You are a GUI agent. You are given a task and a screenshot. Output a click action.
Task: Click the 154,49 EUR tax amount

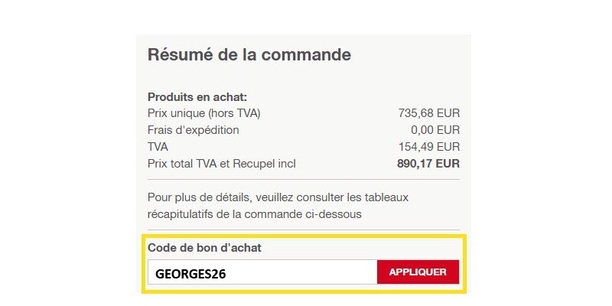click(x=428, y=147)
